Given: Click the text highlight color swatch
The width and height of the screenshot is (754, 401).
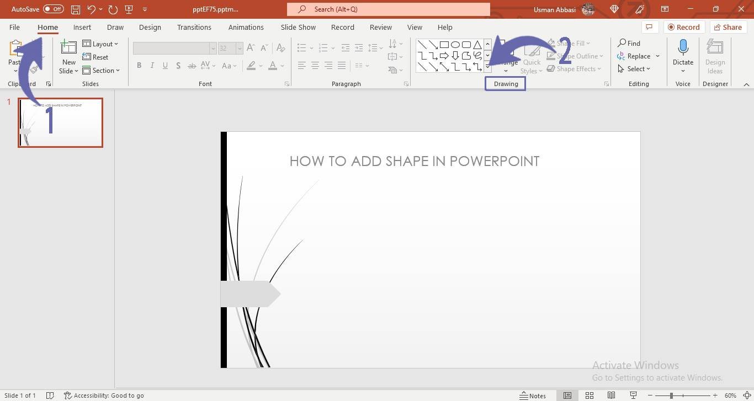Looking at the screenshot, I should 251,66.
